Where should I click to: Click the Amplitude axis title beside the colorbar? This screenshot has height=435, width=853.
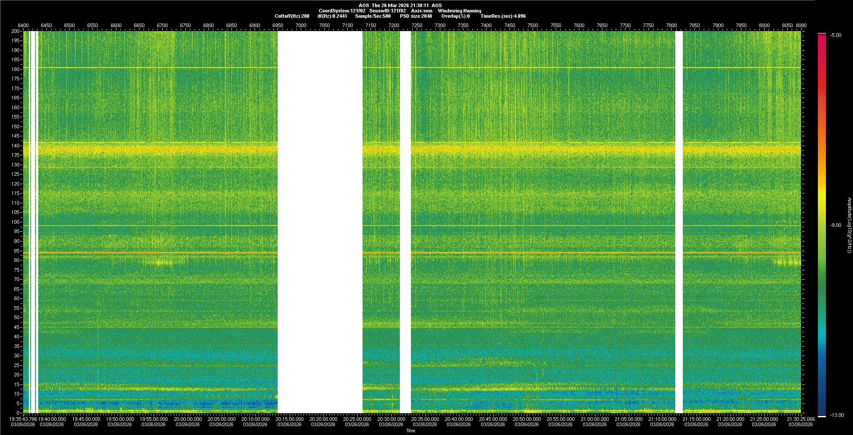click(x=849, y=225)
